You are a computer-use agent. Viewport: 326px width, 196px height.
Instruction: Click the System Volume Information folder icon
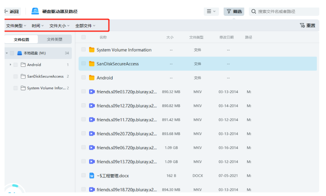pyautogui.click(x=92, y=50)
